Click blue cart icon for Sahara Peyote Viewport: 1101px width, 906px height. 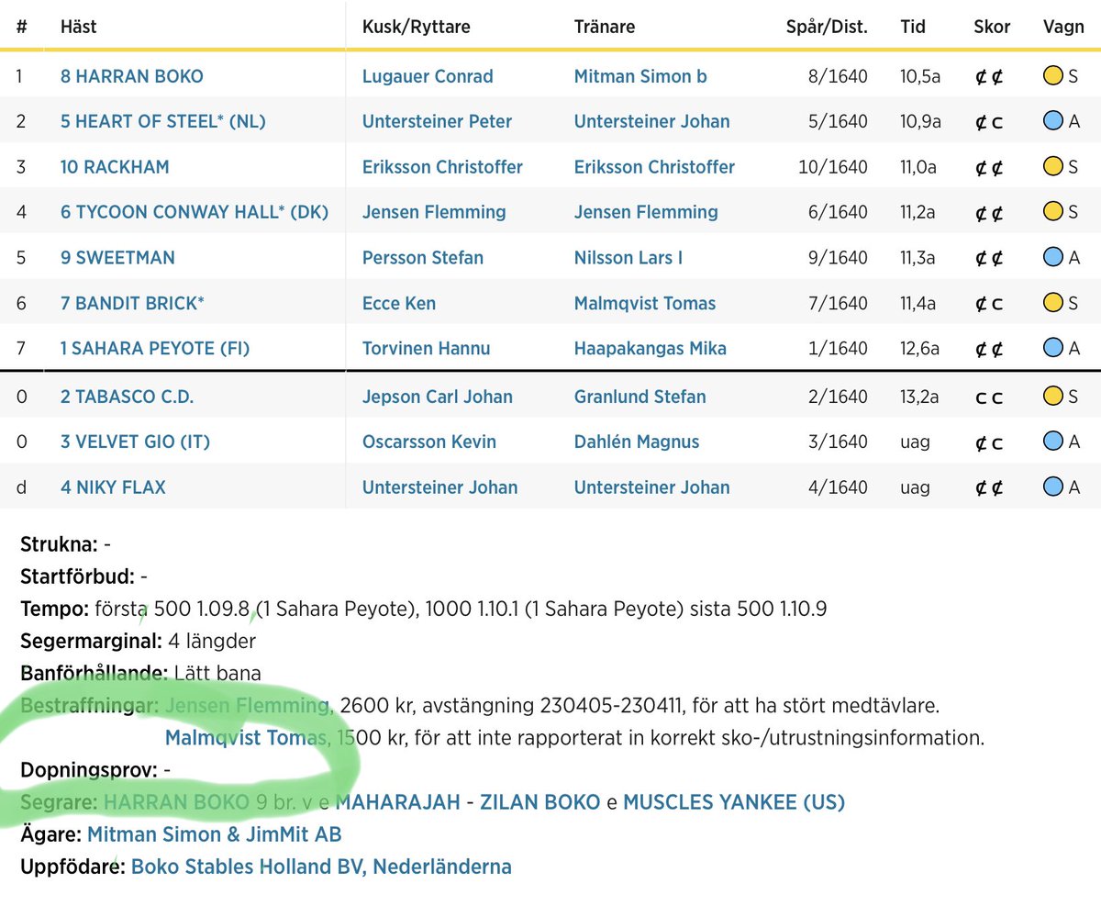[1053, 349]
